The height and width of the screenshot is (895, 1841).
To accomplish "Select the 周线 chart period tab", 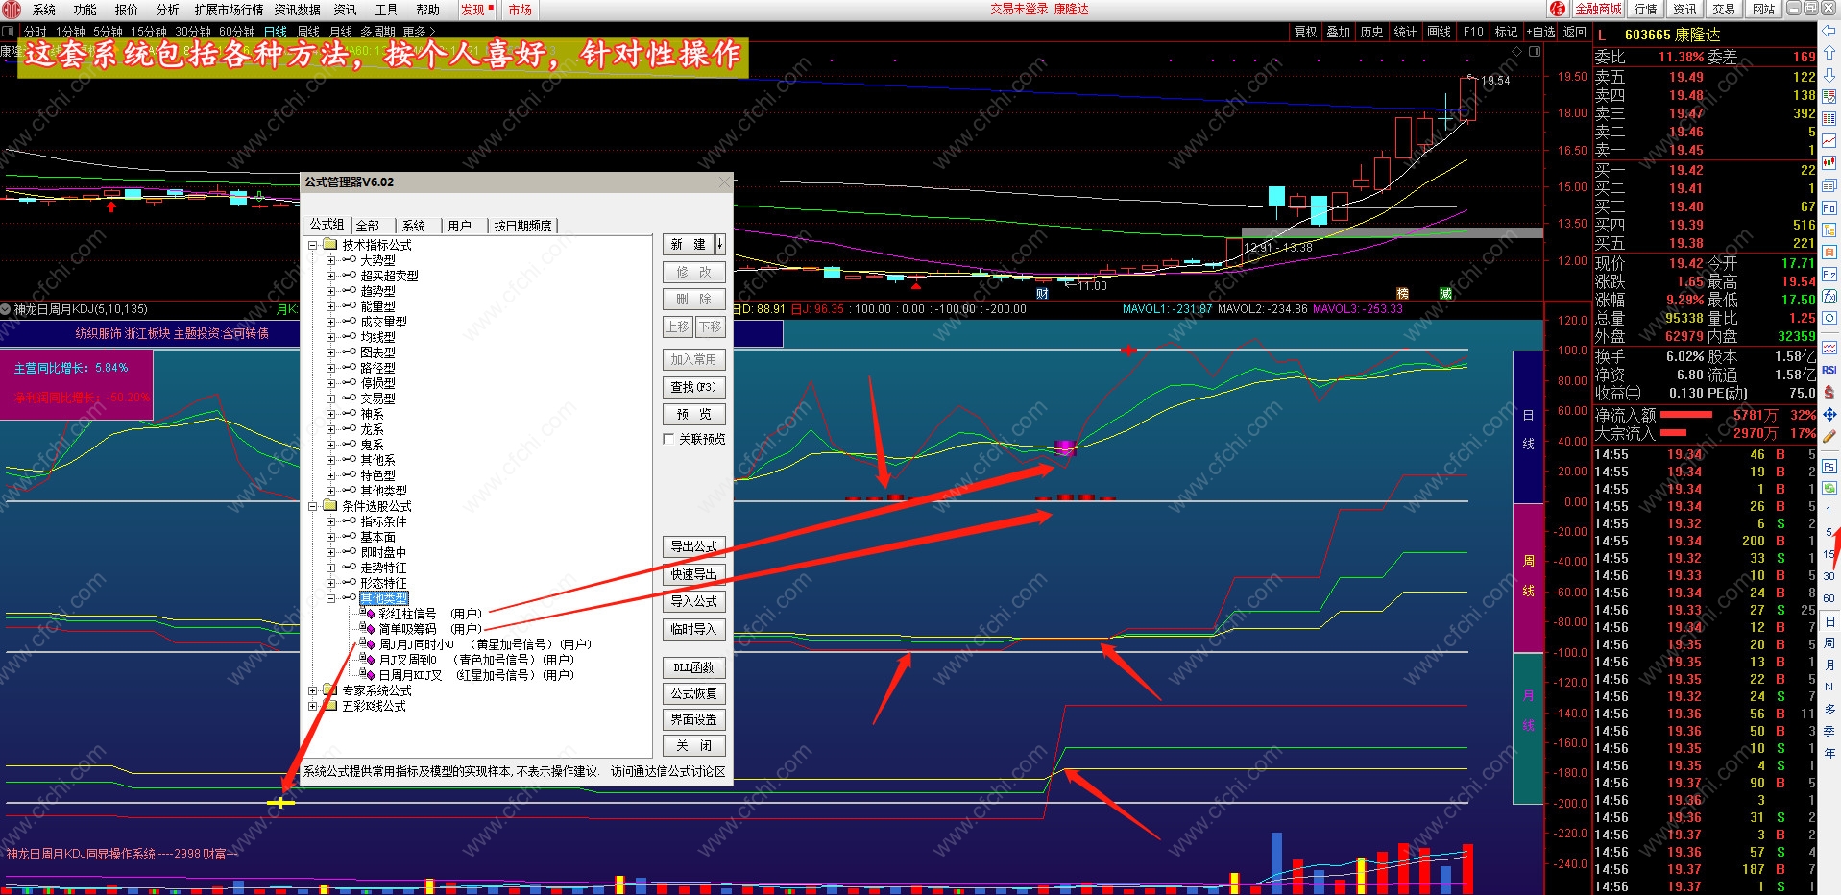I will coord(308,32).
